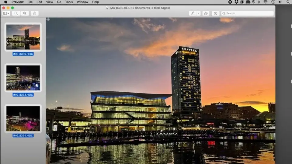Expand the highlight color dropdown arrow
Viewport: 292px width, 164px height.
coord(198,13)
